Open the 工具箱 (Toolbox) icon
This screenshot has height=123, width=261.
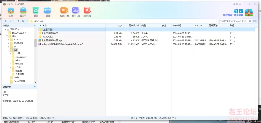pyautogui.click(x=47, y=12)
